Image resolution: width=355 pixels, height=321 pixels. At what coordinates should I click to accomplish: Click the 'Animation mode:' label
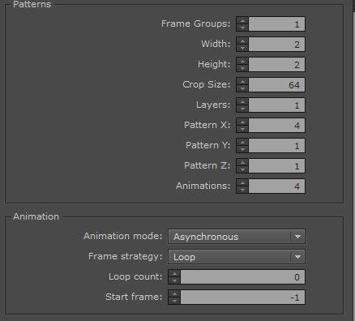[123, 236]
